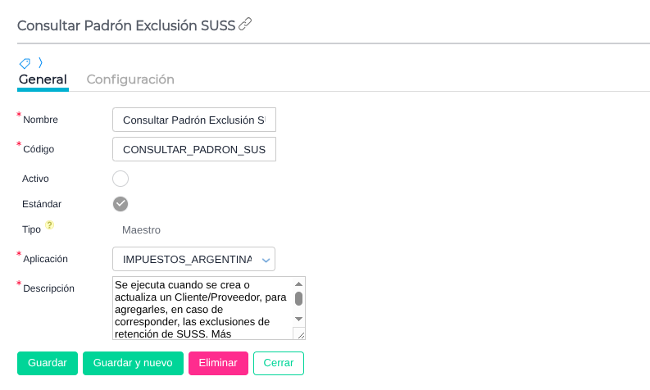Click the link icon beside the title

tap(245, 25)
